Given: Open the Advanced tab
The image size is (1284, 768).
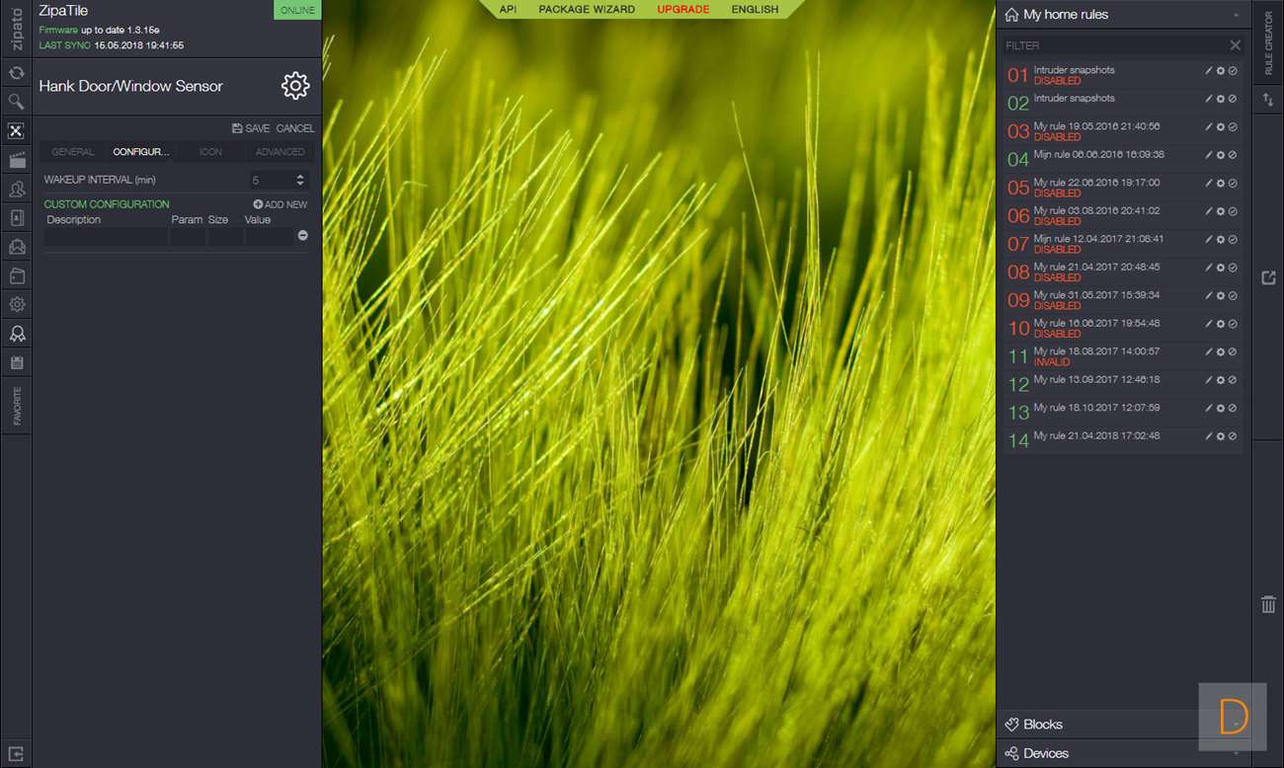Looking at the screenshot, I should click(280, 152).
